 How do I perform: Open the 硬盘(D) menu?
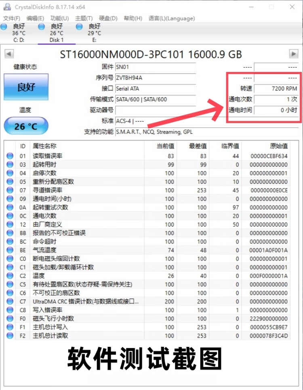click(x=108, y=19)
